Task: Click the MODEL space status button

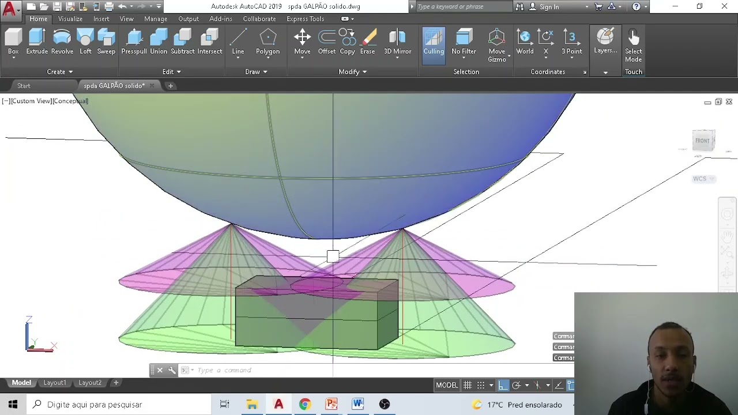Action: click(x=447, y=385)
